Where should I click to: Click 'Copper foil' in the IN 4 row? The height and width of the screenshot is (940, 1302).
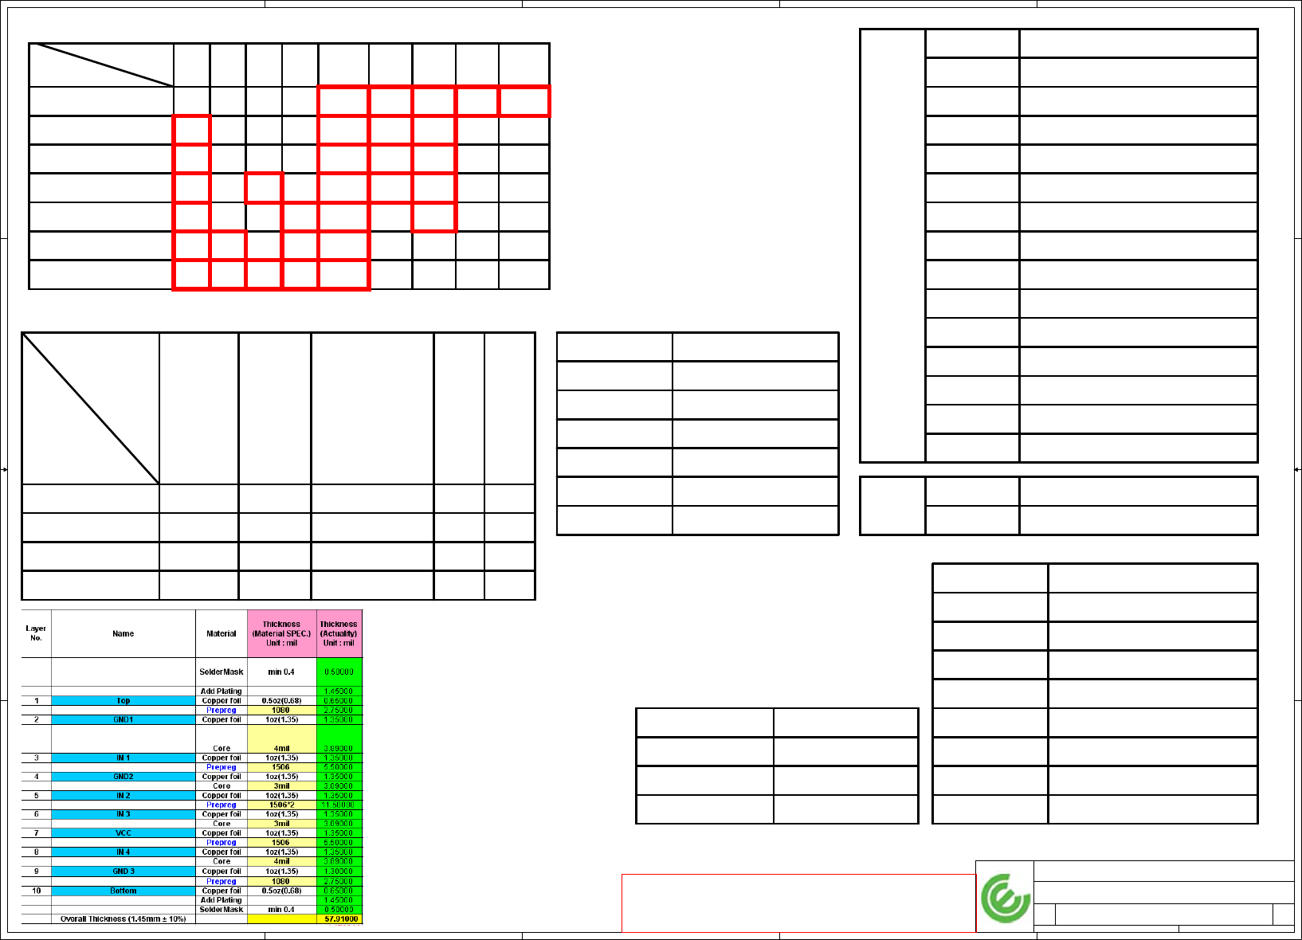point(222,852)
